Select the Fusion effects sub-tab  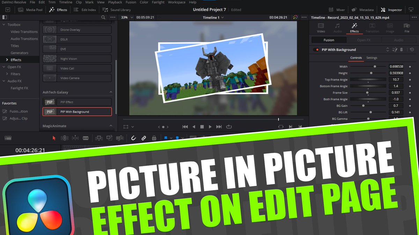(329, 40)
